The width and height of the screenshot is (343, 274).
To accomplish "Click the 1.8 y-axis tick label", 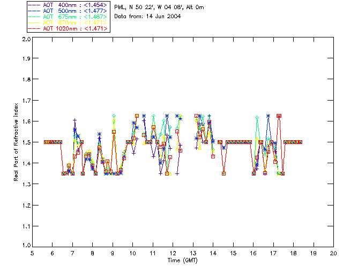I will coord(26,79).
